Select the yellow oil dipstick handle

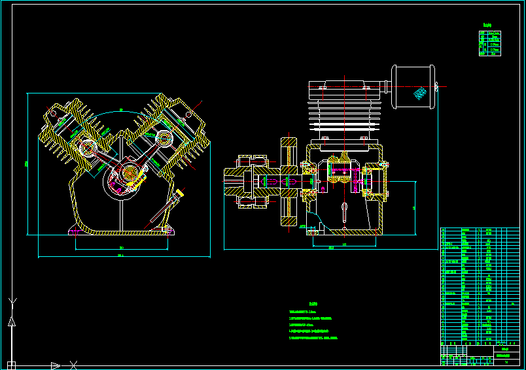tap(180, 193)
